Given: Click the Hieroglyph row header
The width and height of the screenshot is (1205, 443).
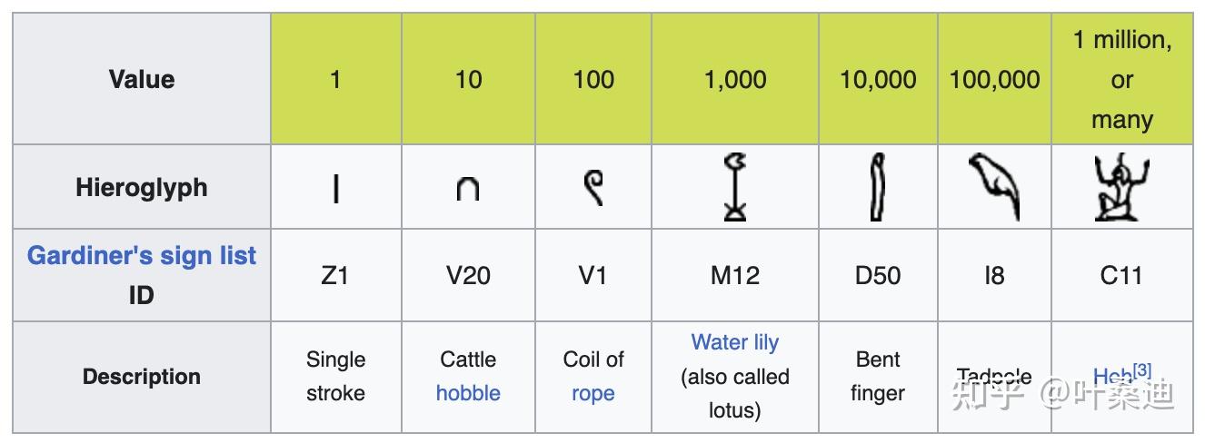Looking at the screenshot, I should pos(142,188).
